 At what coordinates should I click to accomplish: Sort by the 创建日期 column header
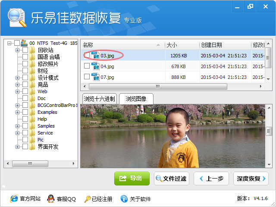coord(225,45)
